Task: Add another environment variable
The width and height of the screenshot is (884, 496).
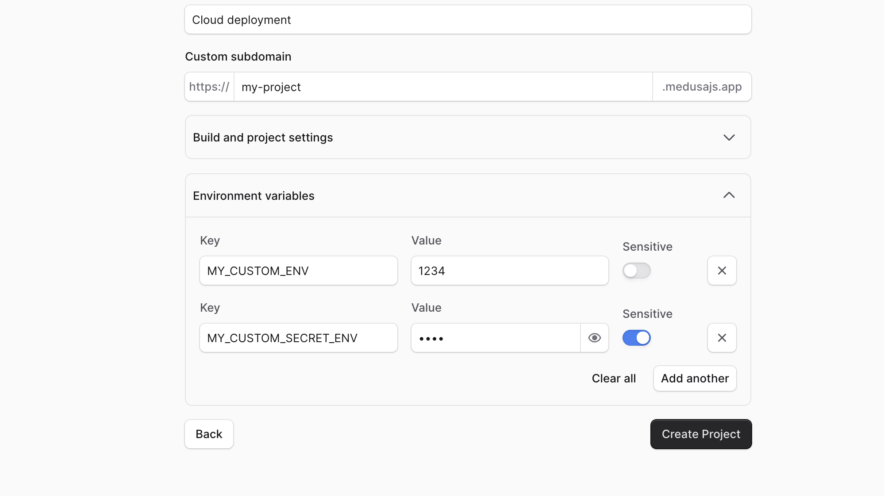Action: coord(695,378)
